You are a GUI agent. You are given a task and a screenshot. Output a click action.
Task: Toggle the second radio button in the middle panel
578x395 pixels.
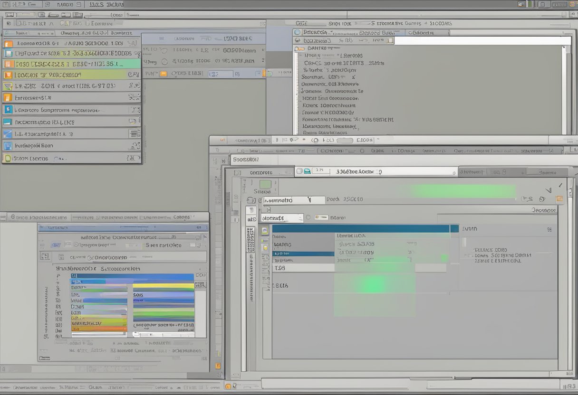pos(164,62)
